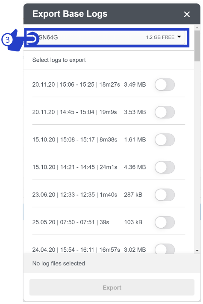Click the log list scrollbar thumb
203x304 pixels.
pyautogui.click(x=197, y=46)
